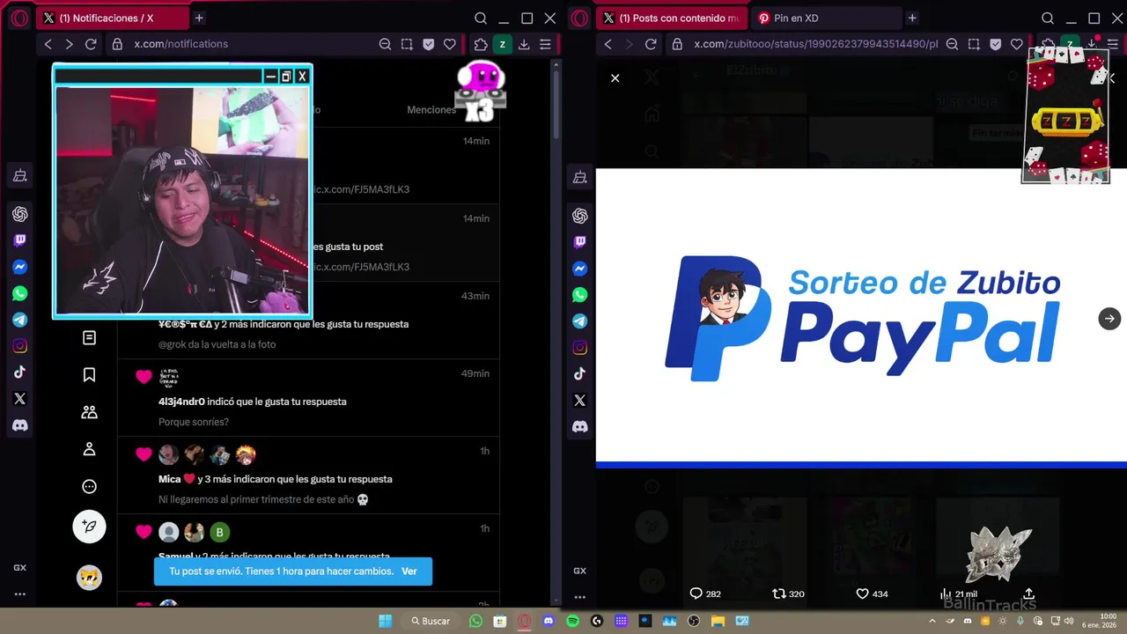
Task: Open new tab in right browser window
Action: click(x=912, y=18)
